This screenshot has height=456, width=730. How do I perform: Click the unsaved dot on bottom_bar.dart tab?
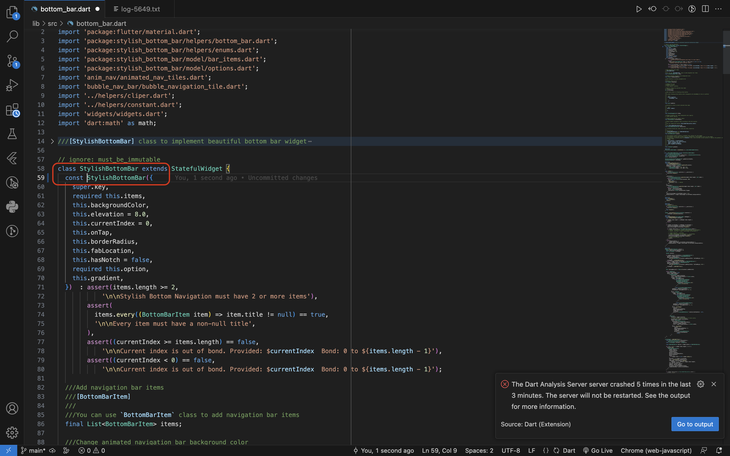point(97,9)
